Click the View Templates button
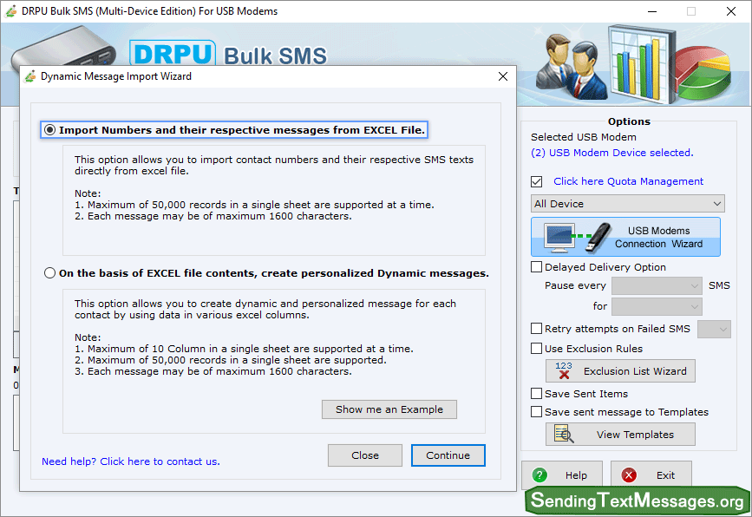752x517 pixels. (620, 434)
